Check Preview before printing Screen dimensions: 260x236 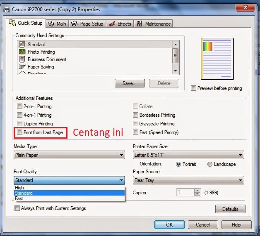coord(193,88)
